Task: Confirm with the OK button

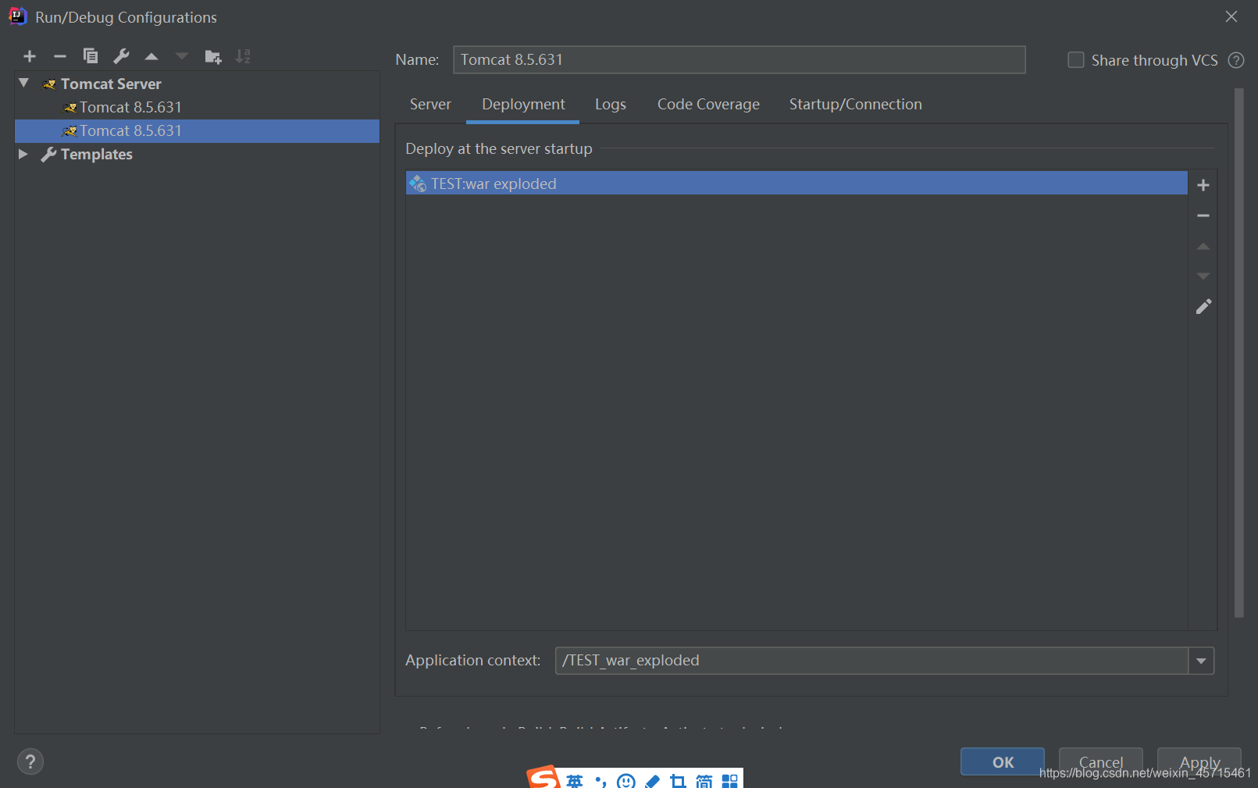Action: [x=1003, y=761]
